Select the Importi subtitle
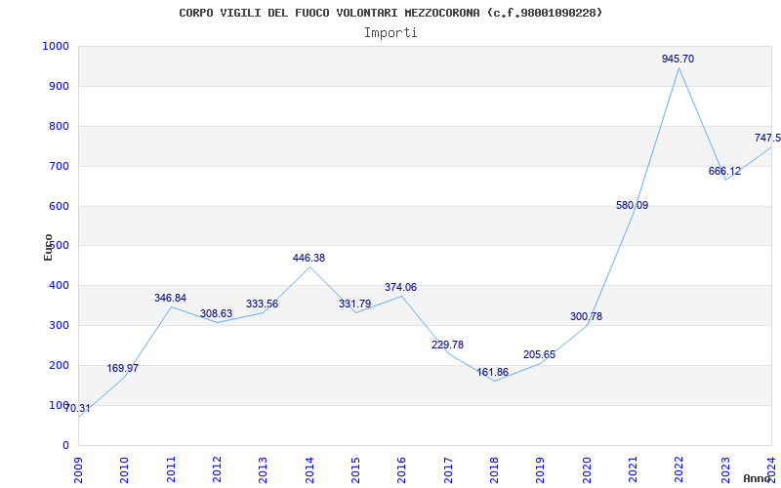781x488 pixels. click(390, 33)
